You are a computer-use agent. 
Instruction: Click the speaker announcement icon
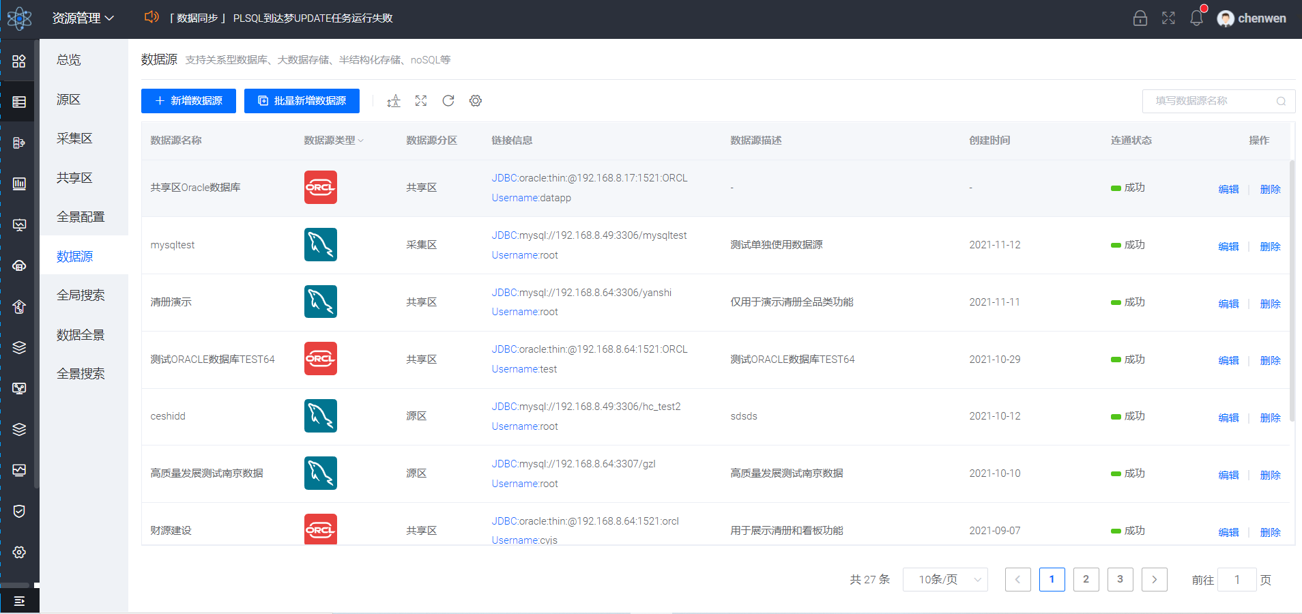click(151, 17)
